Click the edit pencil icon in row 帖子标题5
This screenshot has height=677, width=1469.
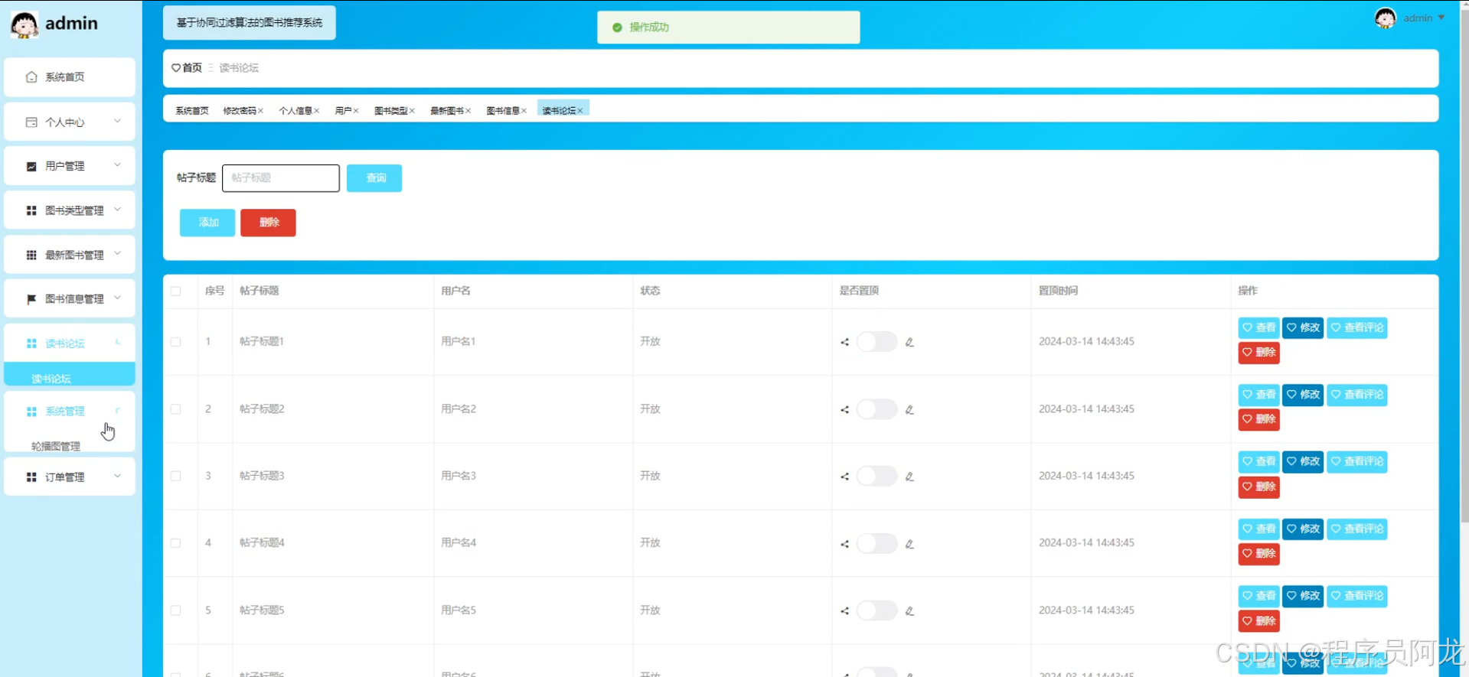point(909,610)
